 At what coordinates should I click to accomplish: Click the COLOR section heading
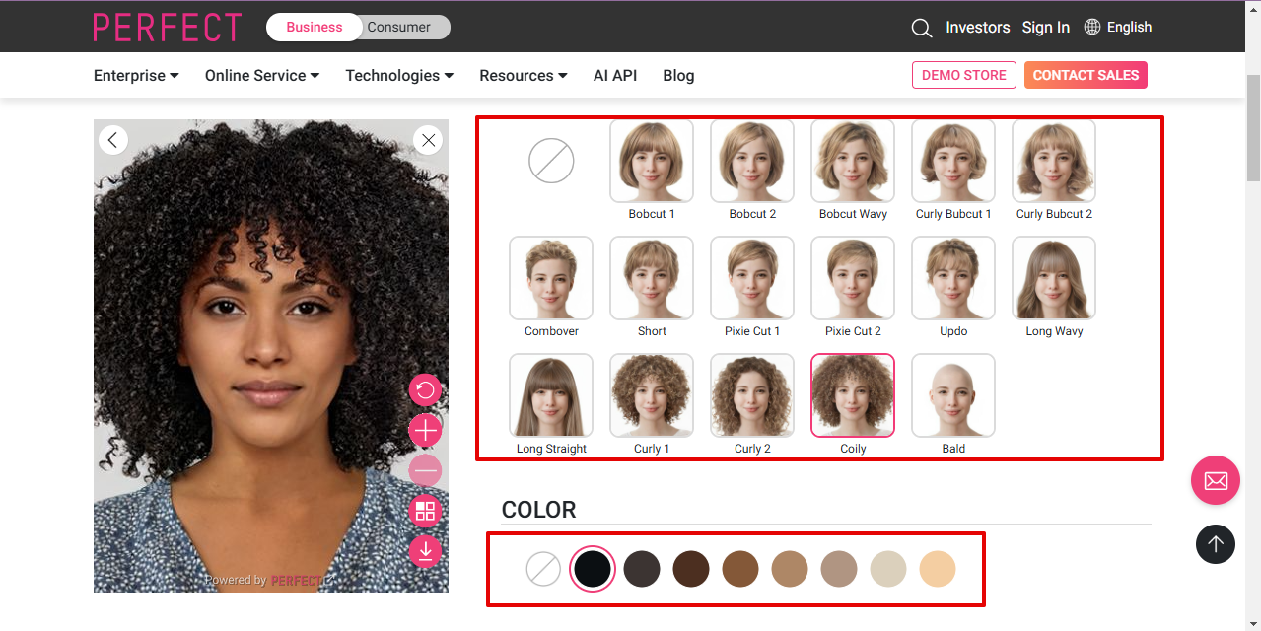pyautogui.click(x=539, y=510)
